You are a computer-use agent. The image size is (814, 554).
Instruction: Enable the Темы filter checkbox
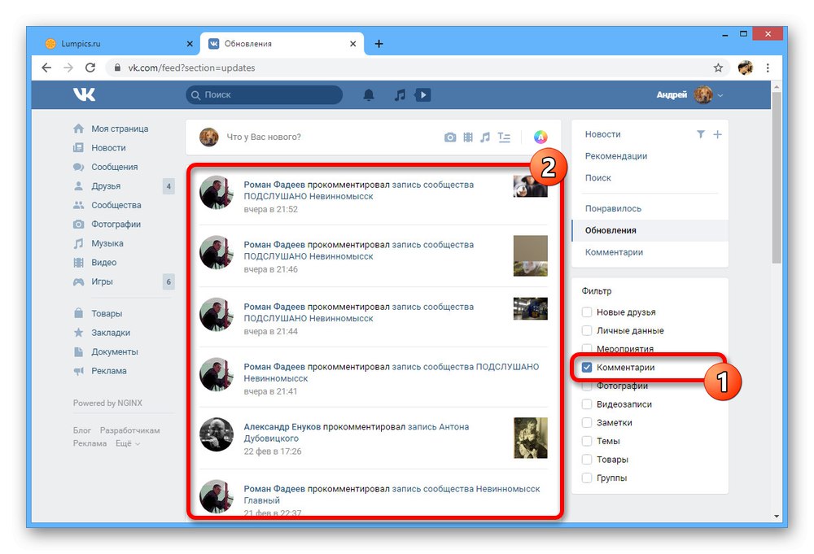click(587, 441)
